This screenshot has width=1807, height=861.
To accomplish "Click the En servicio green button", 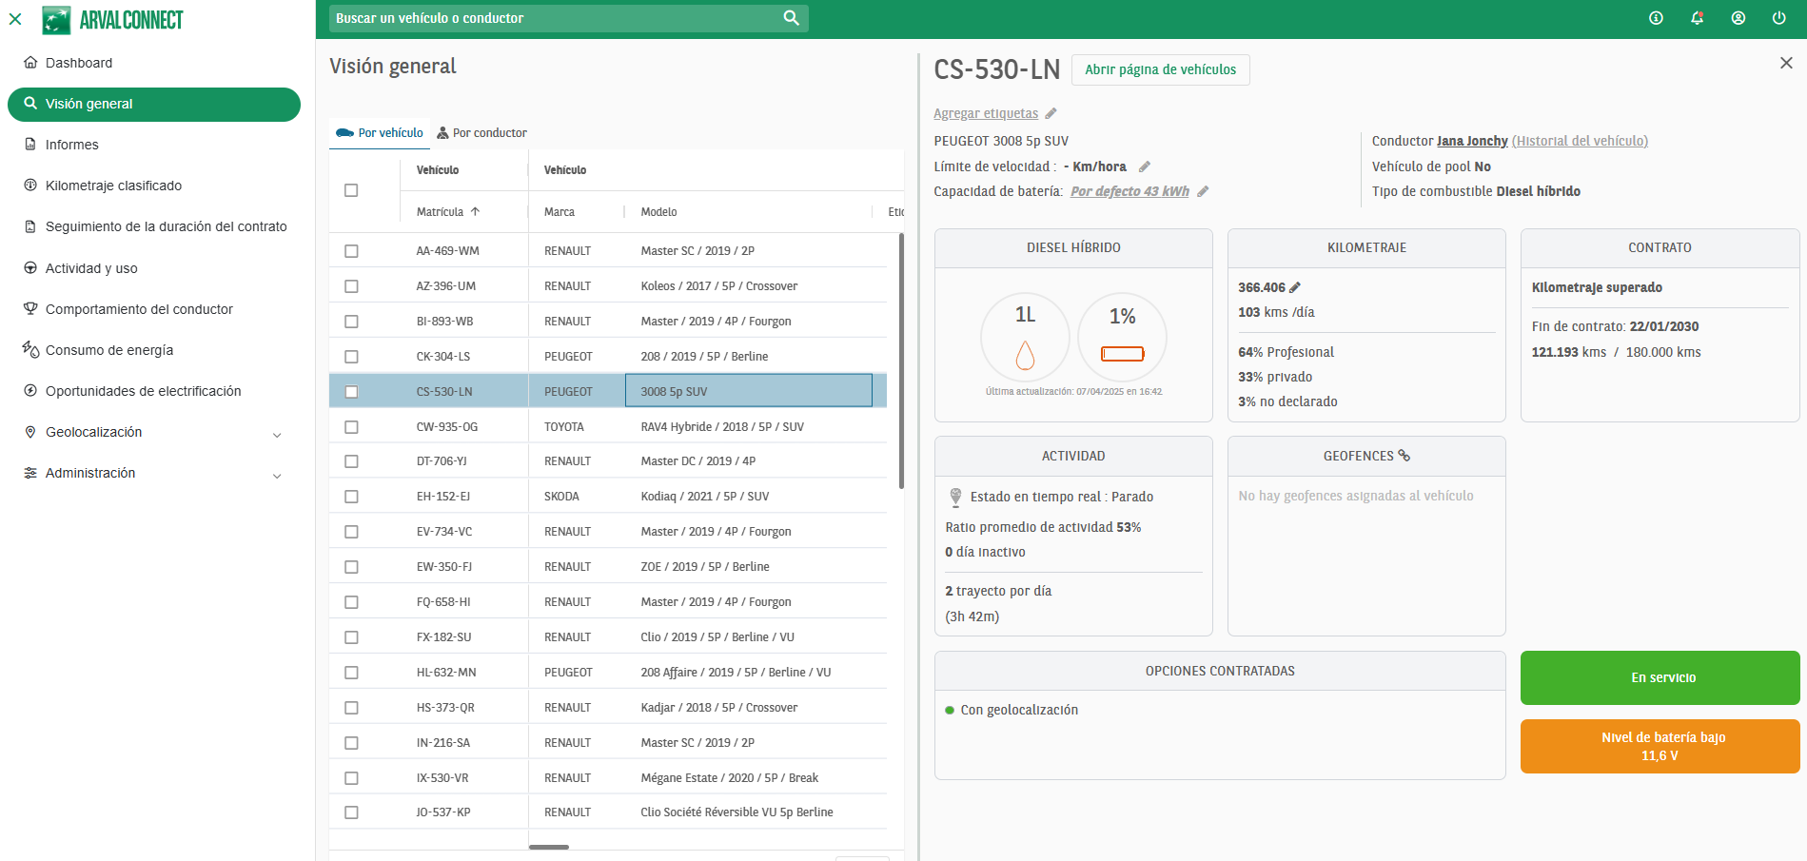I will click(x=1660, y=677).
